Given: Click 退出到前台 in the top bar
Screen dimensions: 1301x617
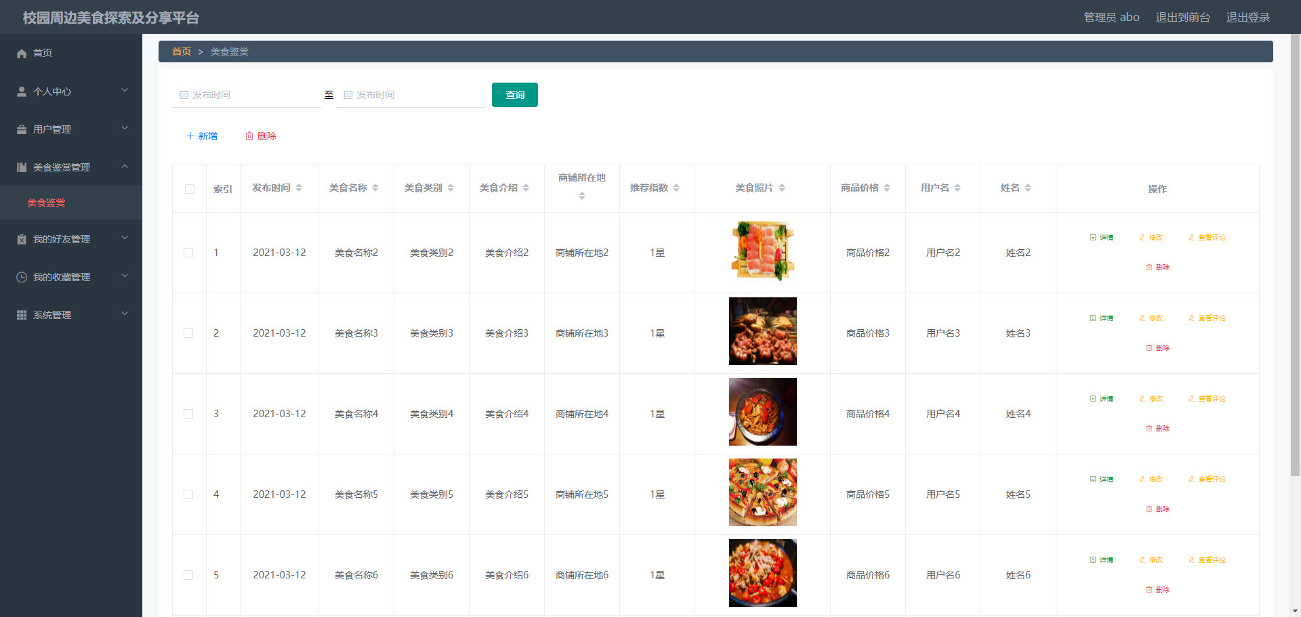Looking at the screenshot, I should tap(1182, 18).
